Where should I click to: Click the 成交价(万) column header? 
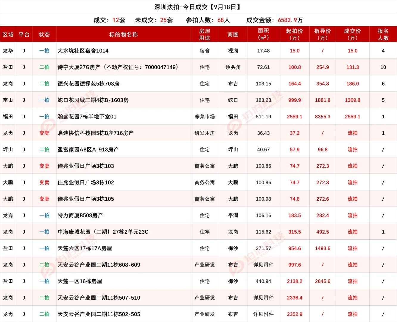[x=353, y=35]
